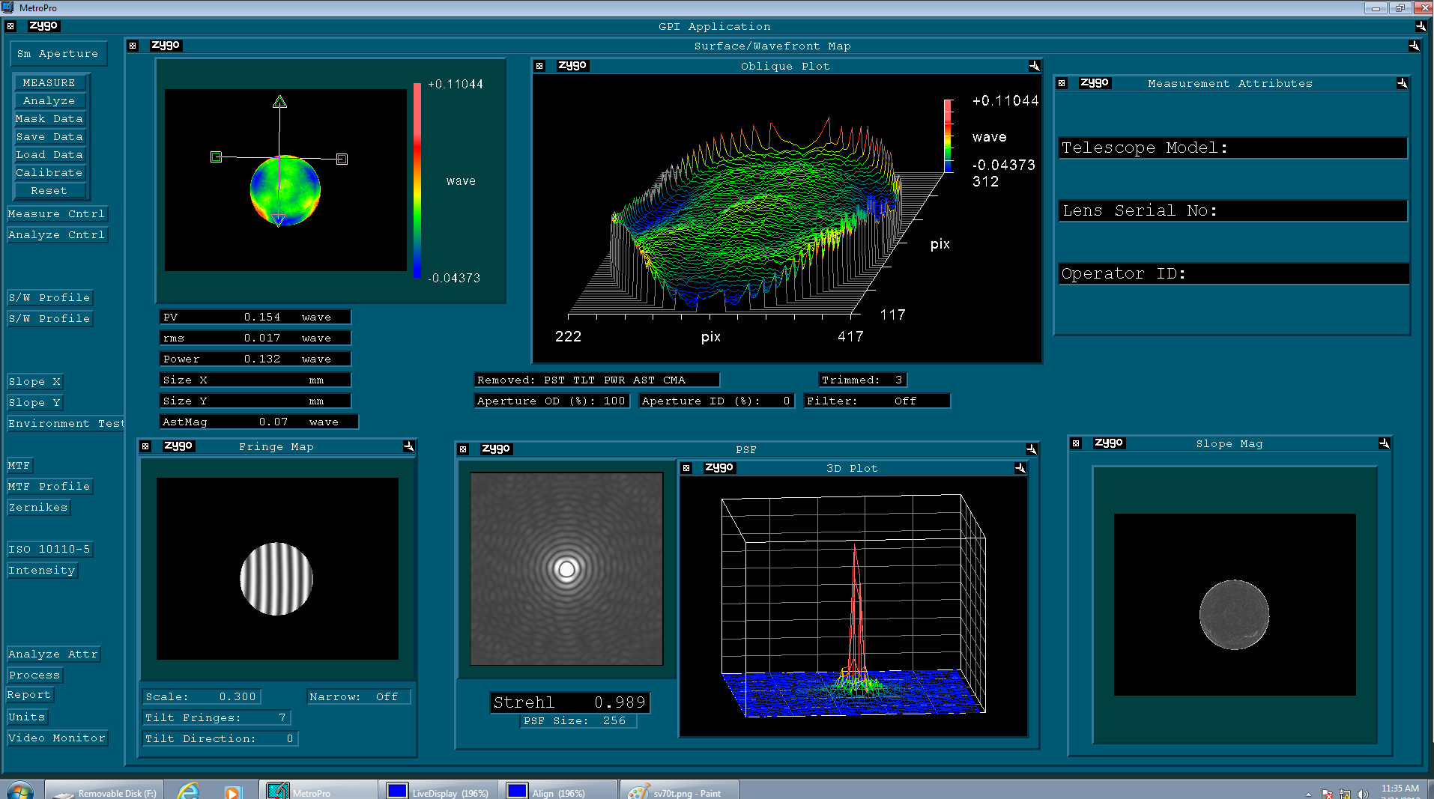Open the MTF Profile window

click(49, 486)
